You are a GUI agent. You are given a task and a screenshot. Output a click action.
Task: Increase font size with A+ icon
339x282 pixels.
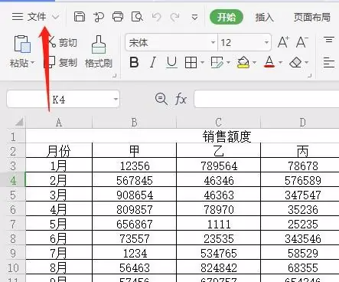coord(283,42)
